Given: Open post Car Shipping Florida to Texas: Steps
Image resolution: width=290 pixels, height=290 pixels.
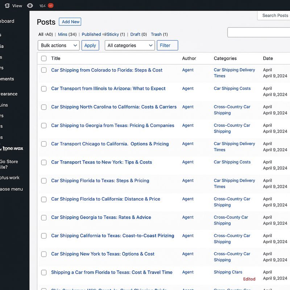Looking at the screenshot, I should point(100,181).
